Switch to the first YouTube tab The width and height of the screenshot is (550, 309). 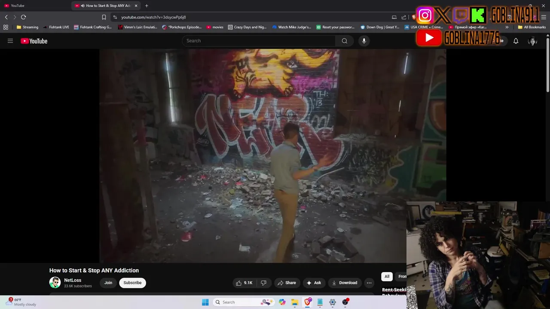coord(34,6)
